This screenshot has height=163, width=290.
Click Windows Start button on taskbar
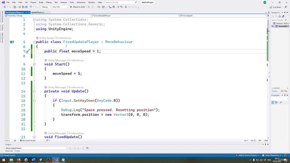(4, 160)
